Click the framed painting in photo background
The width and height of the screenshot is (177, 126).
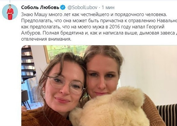[x=63, y=51]
